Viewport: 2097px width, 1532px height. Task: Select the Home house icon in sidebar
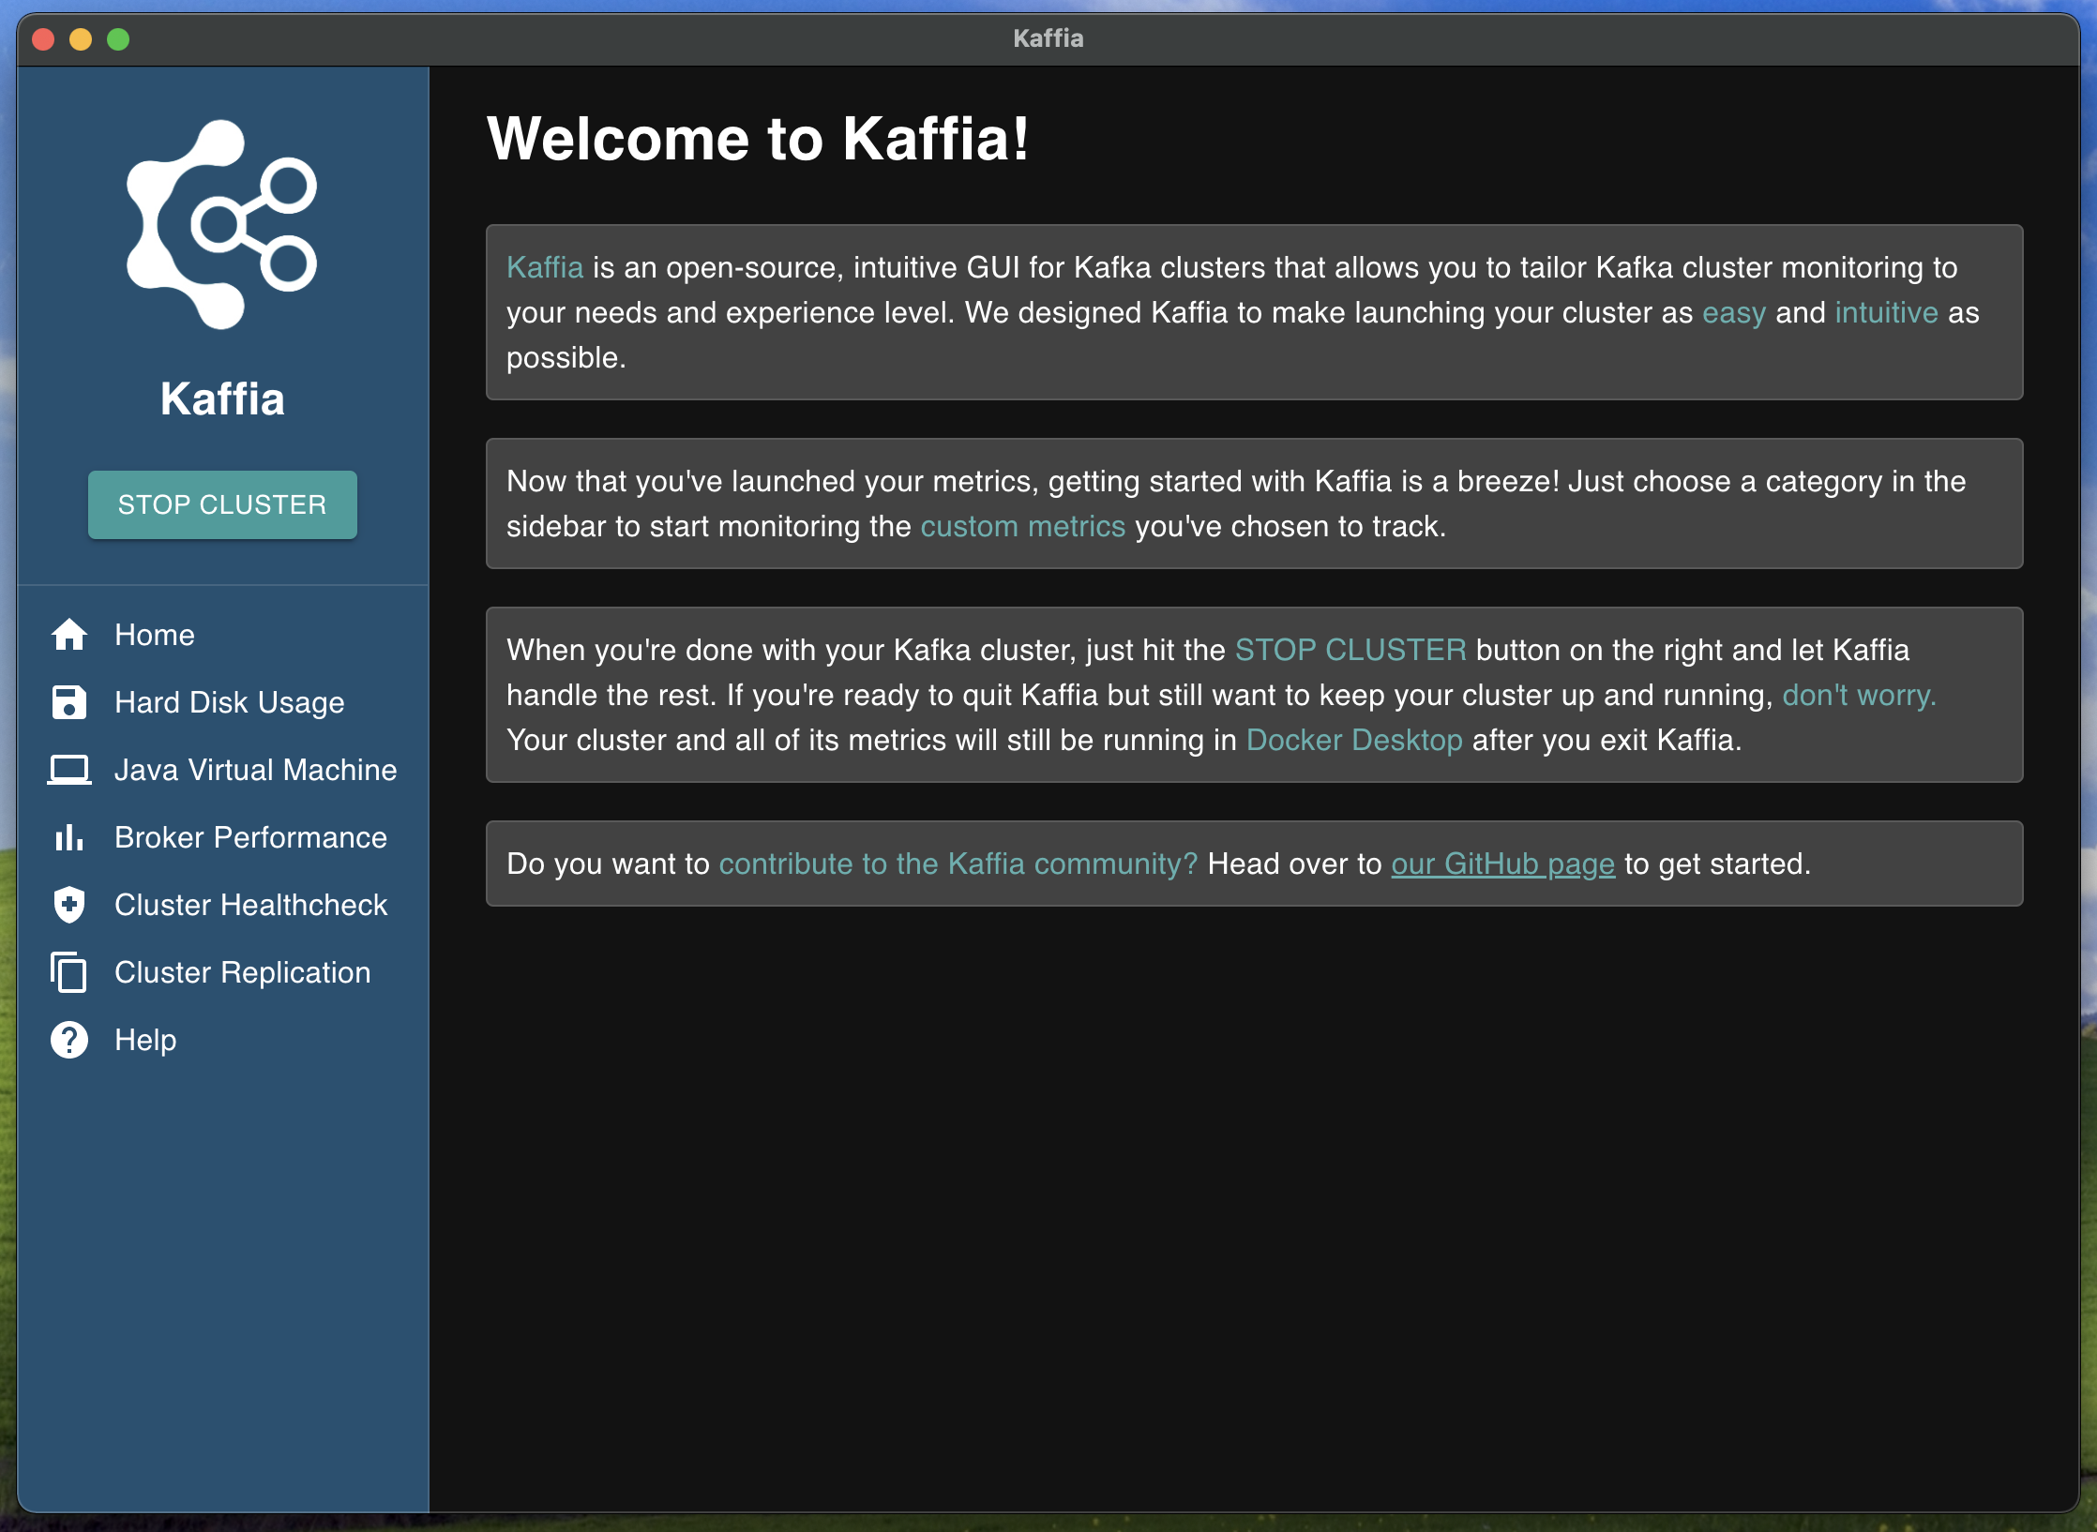click(68, 635)
